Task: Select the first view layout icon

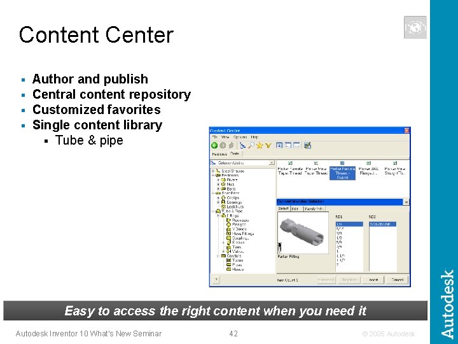Action: click(279, 145)
